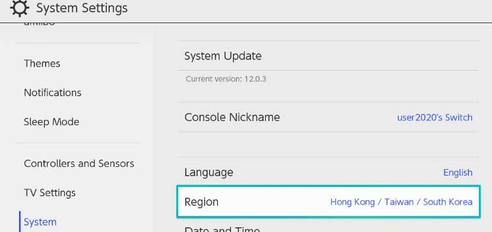Click the System Settings gear icon
The height and width of the screenshot is (232, 492).
click(20, 8)
